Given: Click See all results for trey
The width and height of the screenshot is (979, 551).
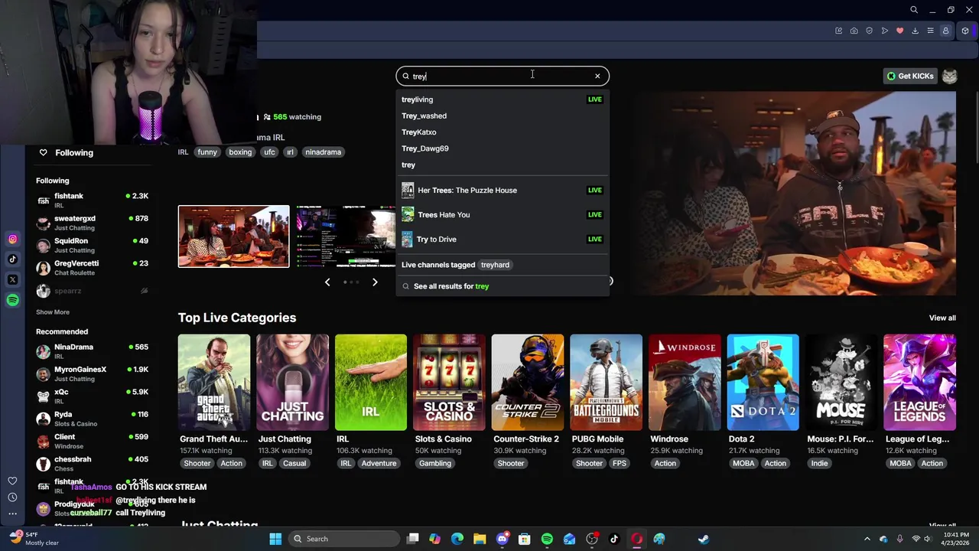Looking at the screenshot, I should [503, 286].
